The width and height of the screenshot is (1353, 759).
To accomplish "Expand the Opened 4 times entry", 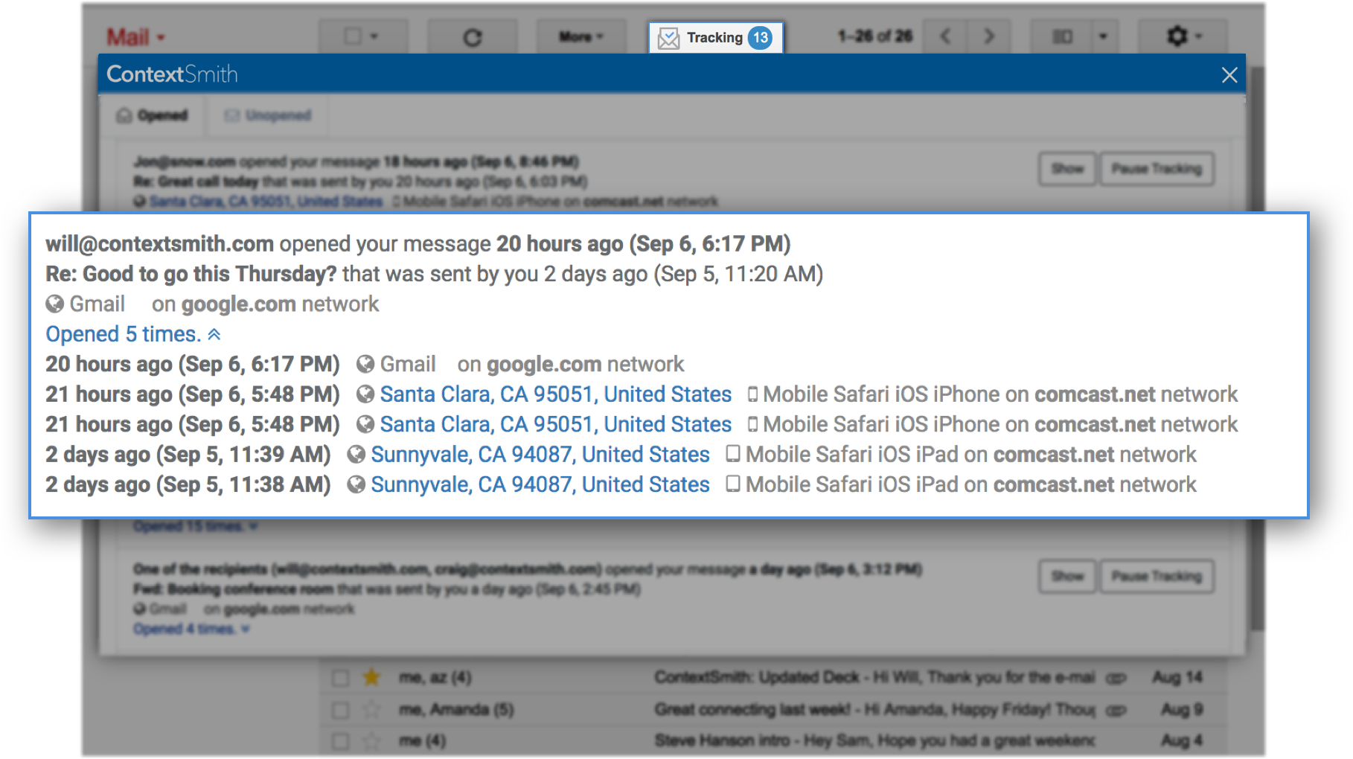I will tap(246, 629).
